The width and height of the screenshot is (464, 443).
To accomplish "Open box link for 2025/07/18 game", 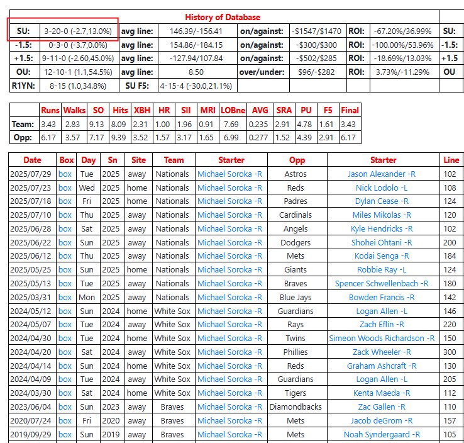I will (65, 201).
